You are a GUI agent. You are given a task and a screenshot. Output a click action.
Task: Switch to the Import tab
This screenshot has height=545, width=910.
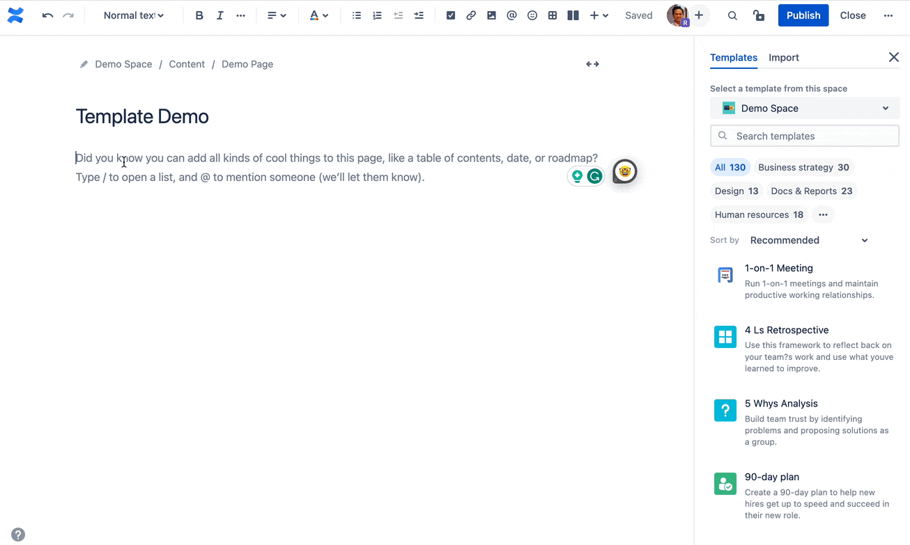(784, 58)
